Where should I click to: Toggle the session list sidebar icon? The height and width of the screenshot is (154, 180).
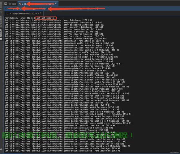click(x=6, y=4)
